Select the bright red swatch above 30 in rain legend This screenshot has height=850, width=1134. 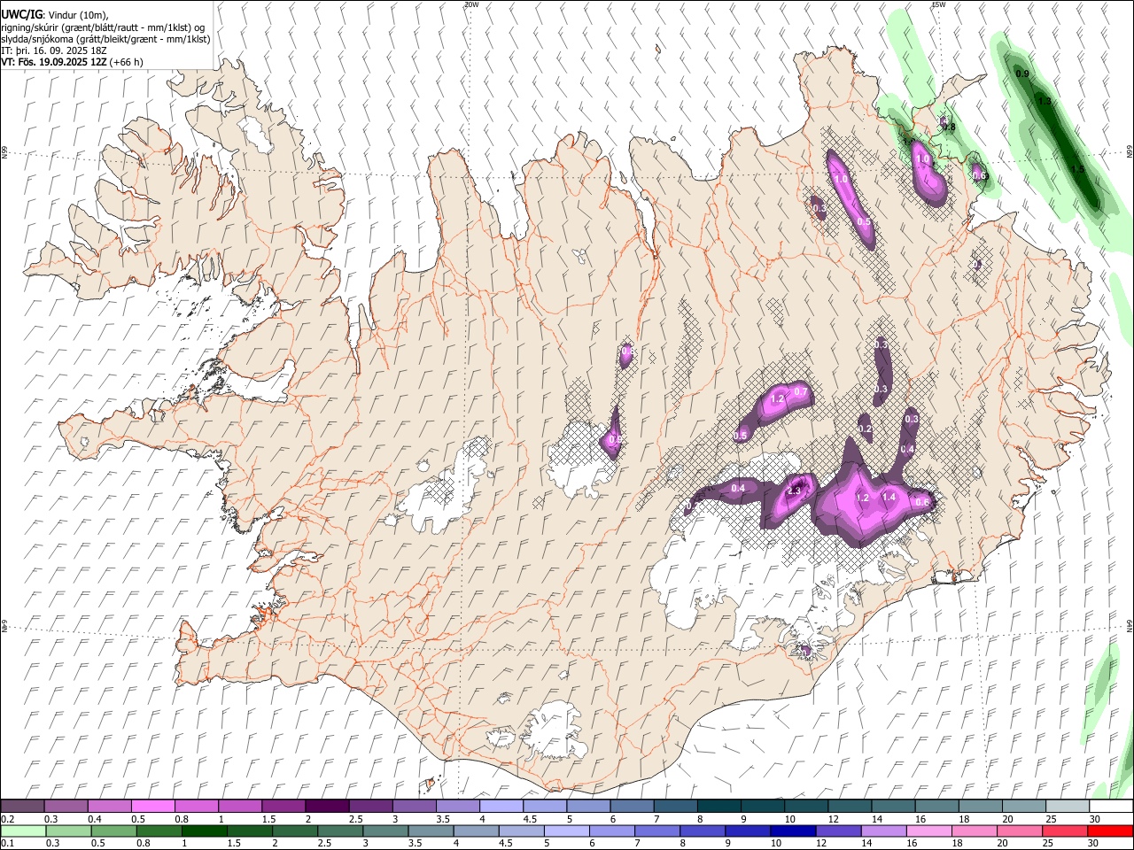pos(1111,831)
